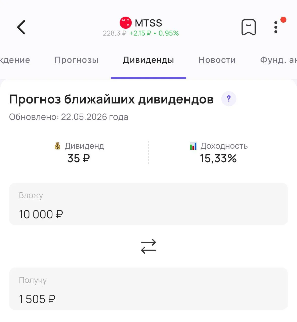Screen dimensions: 297x322
Task: Go back using the left arrow
Action: (21, 27)
